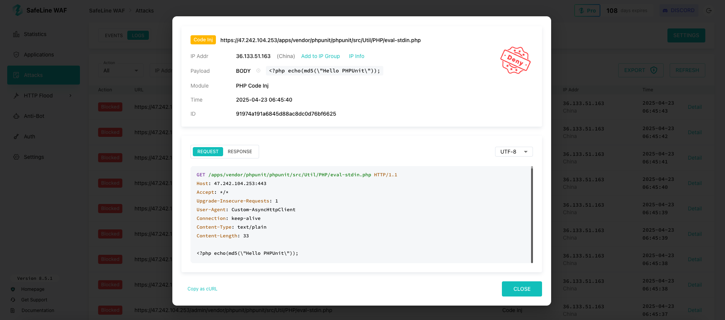Click the request panel vertical scrollbar
Screen dimensions: 725x320
click(x=532, y=215)
